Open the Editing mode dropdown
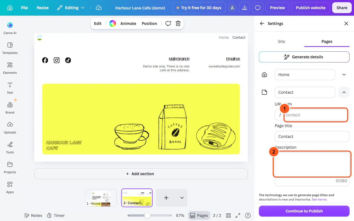Viewport: 354px width, 221px height. tap(71, 8)
